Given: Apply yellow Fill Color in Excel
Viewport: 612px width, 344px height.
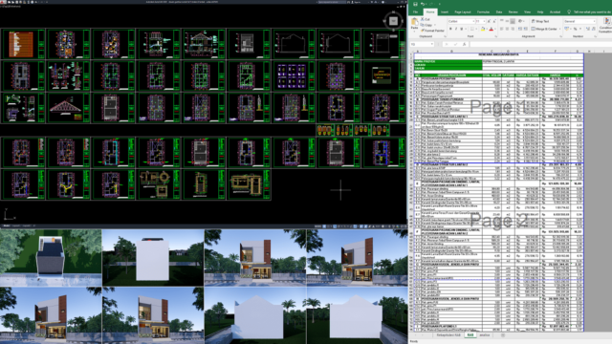Looking at the screenshot, I should tap(483, 29).
